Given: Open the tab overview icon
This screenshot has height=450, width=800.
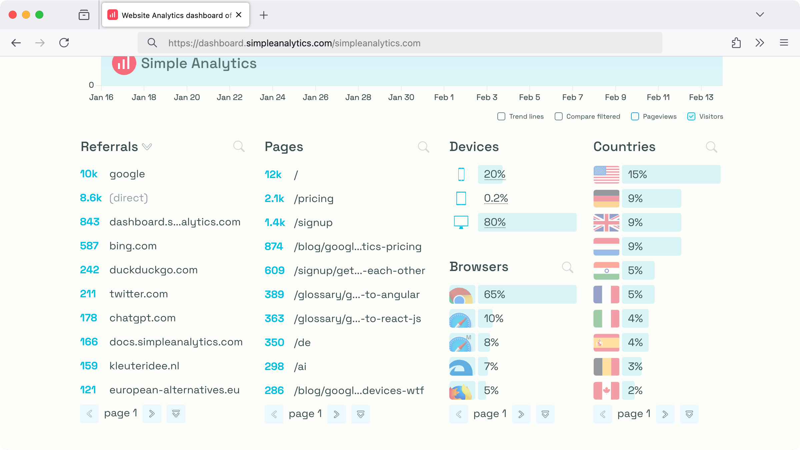Looking at the screenshot, I should 84,15.
